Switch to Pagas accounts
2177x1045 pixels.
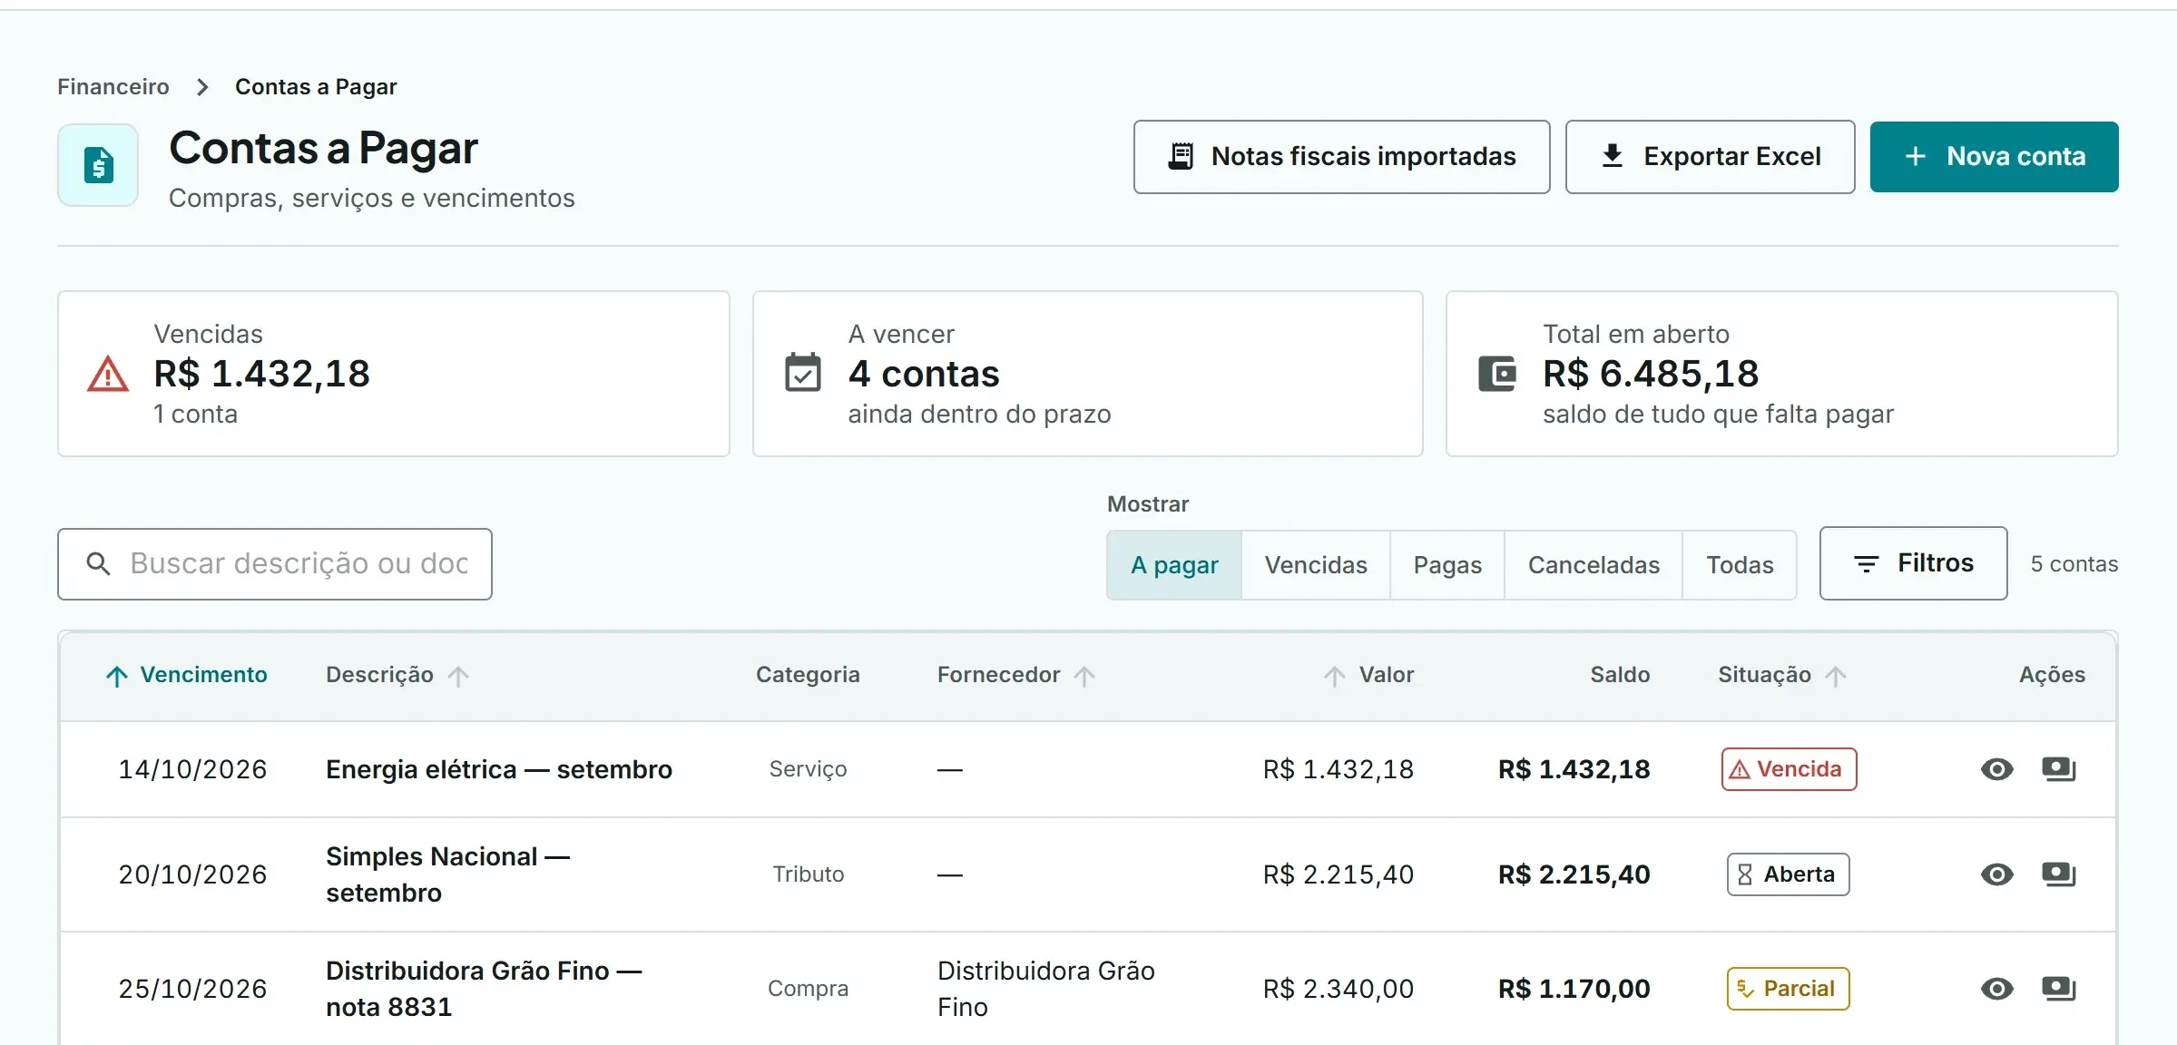pos(1447,565)
